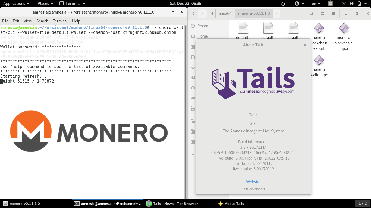371x208 pixels.
Task: Open the Website link in About Tails
Action: point(253,182)
